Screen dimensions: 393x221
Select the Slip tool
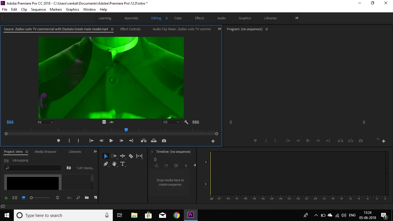(x=139, y=156)
